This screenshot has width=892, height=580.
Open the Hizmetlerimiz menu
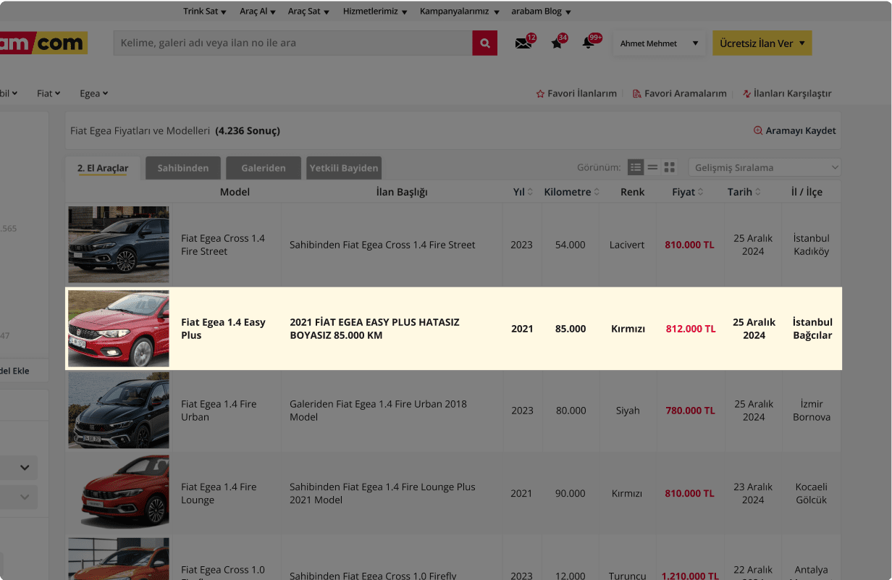pos(375,12)
